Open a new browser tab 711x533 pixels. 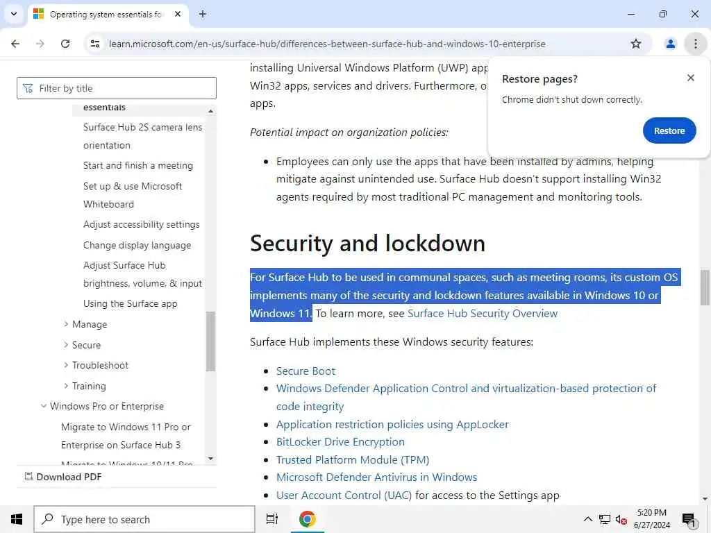pos(203,14)
